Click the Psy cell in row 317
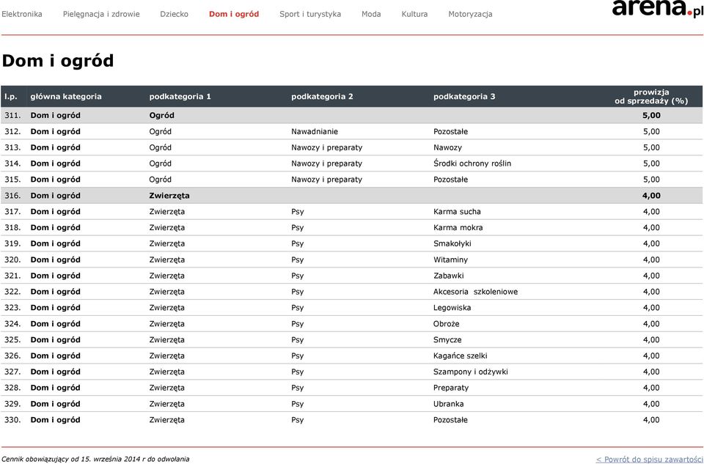The width and height of the screenshot is (704, 464). click(x=297, y=212)
